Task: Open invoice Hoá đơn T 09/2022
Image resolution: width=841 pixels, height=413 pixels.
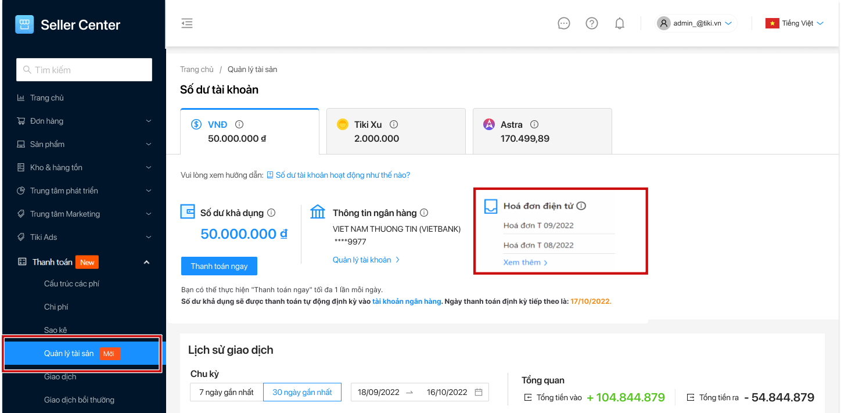Action: pos(538,225)
